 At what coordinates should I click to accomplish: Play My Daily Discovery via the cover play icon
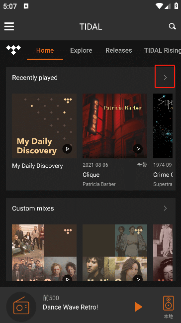tap(67, 149)
